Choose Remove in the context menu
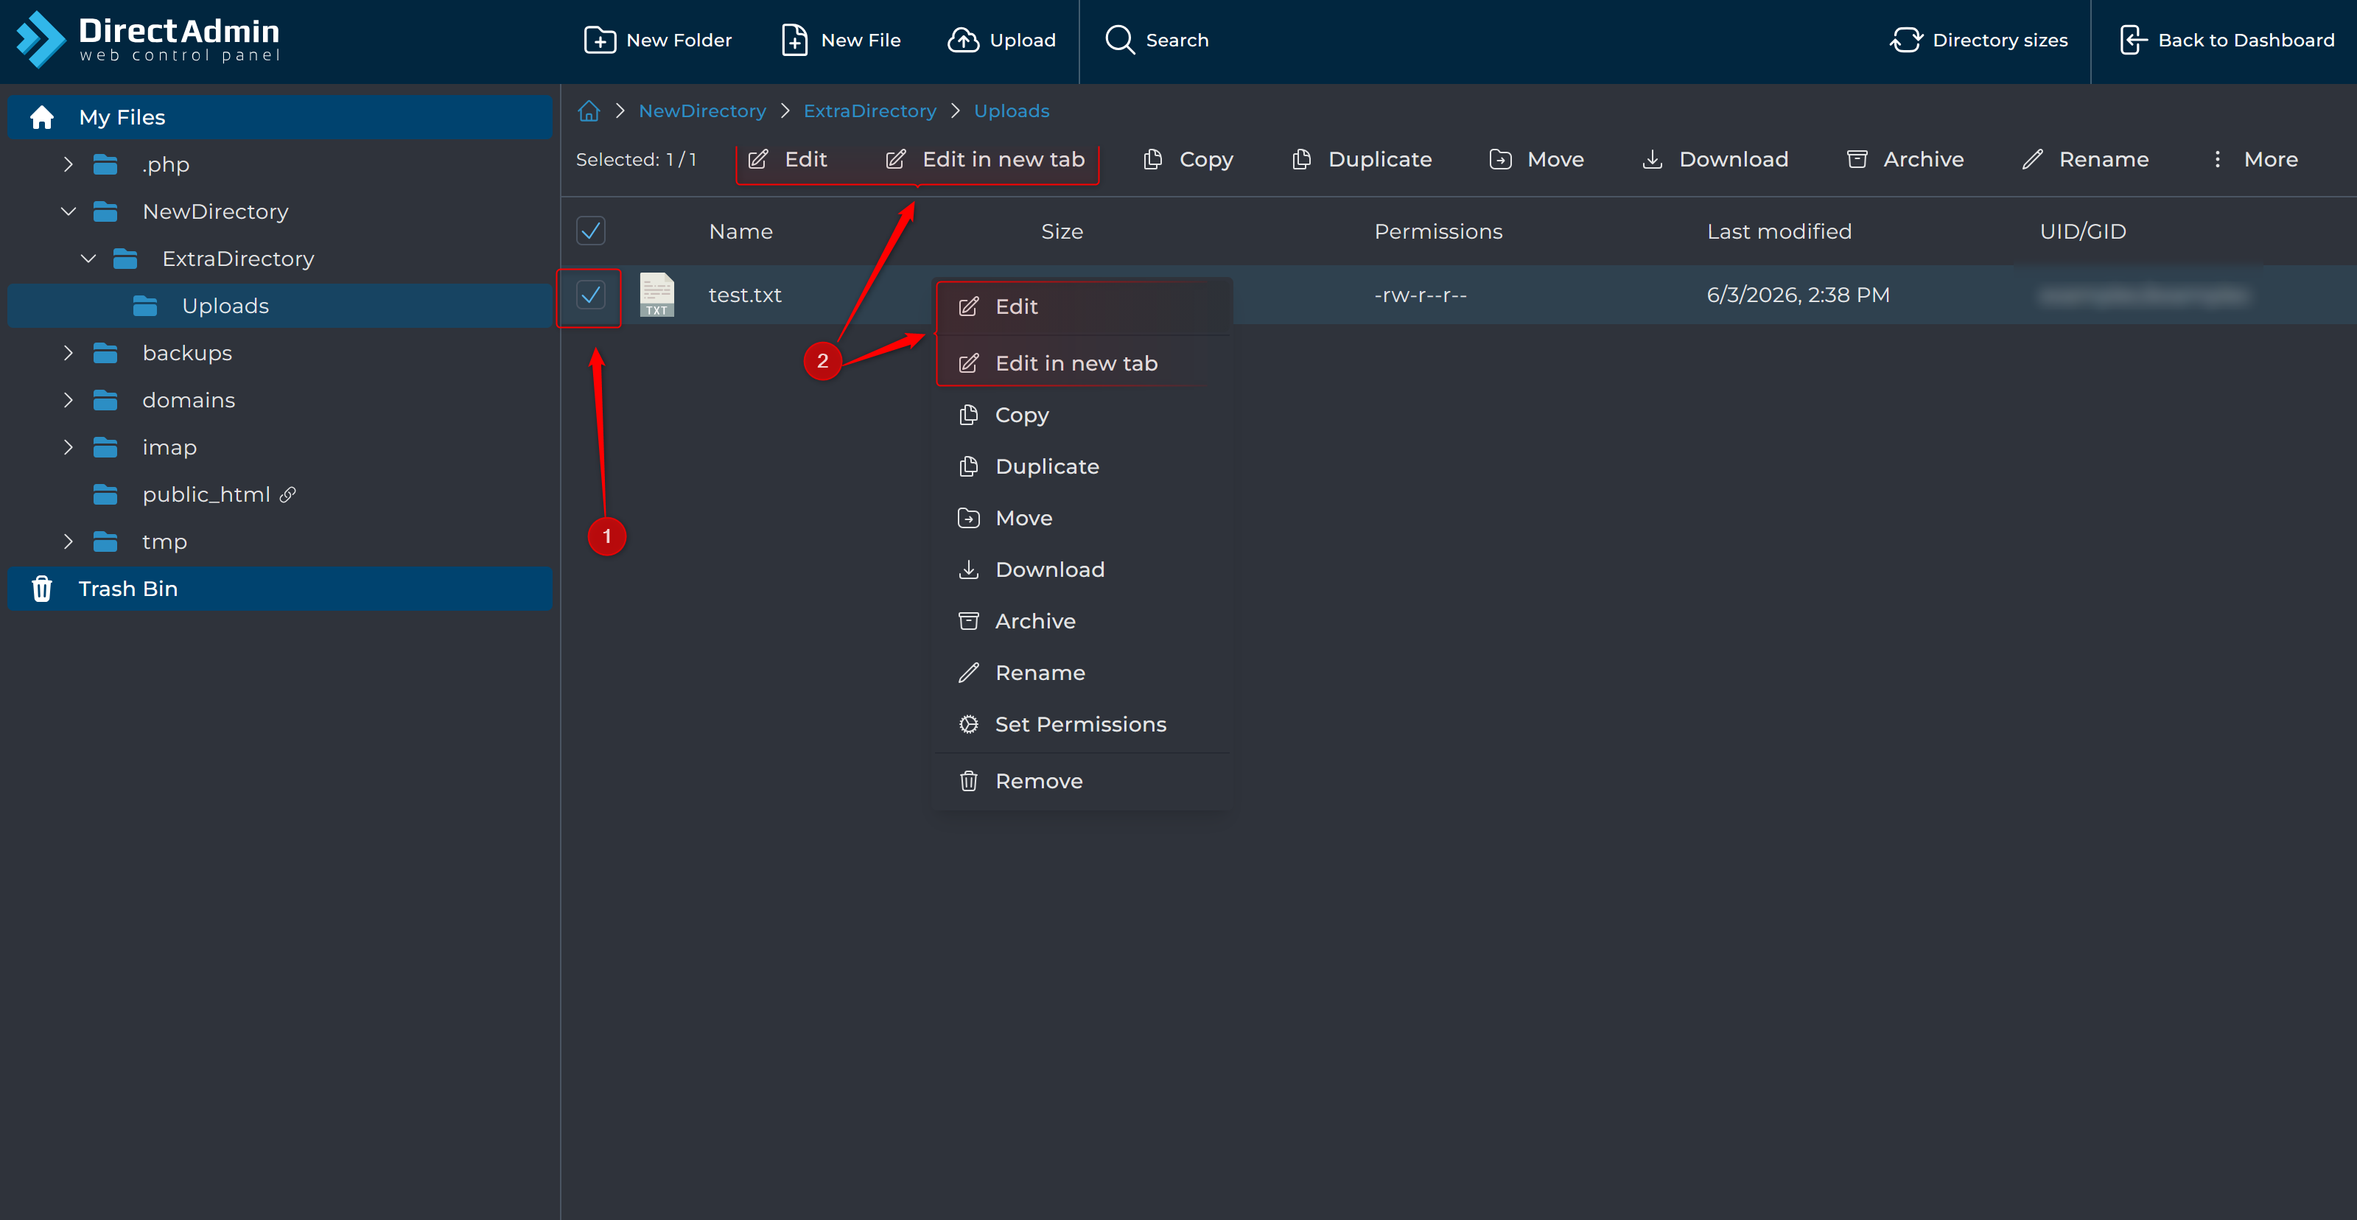This screenshot has height=1220, width=2357. (x=1082, y=781)
